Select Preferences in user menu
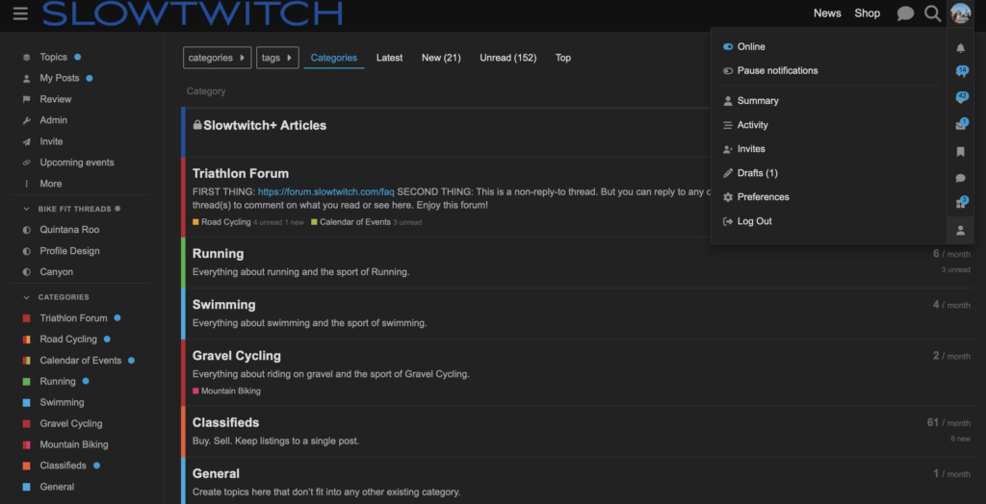This screenshot has height=504, width=986. (x=763, y=197)
